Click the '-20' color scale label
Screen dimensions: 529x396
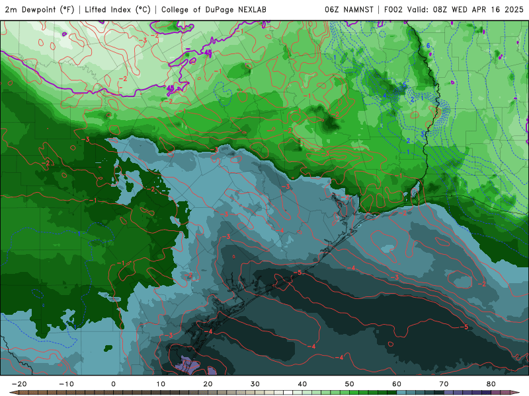(19, 384)
